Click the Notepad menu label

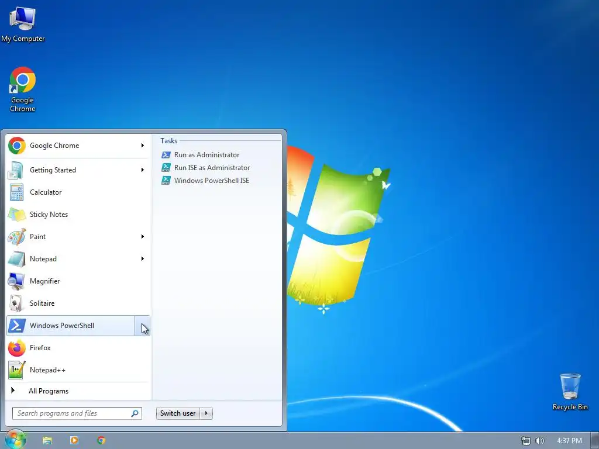(43, 259)
